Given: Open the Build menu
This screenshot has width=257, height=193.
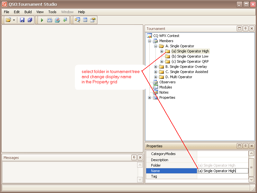Looking at the screenshot, I should click(x=28, y=12).
